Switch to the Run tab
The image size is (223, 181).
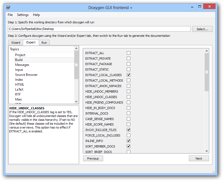pos(44,43)
